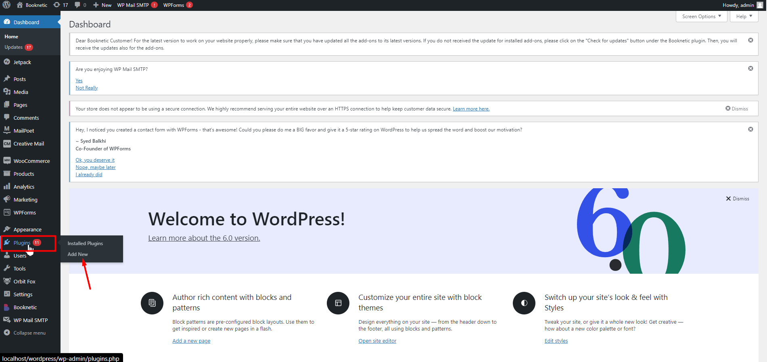
Task: Click the Appearance brush icon
Action: (x=7, y=229)
